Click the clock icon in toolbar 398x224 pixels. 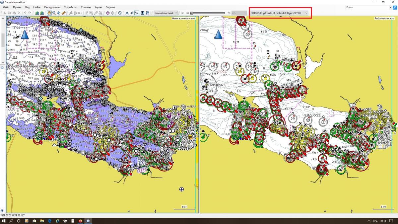point(120,13)
